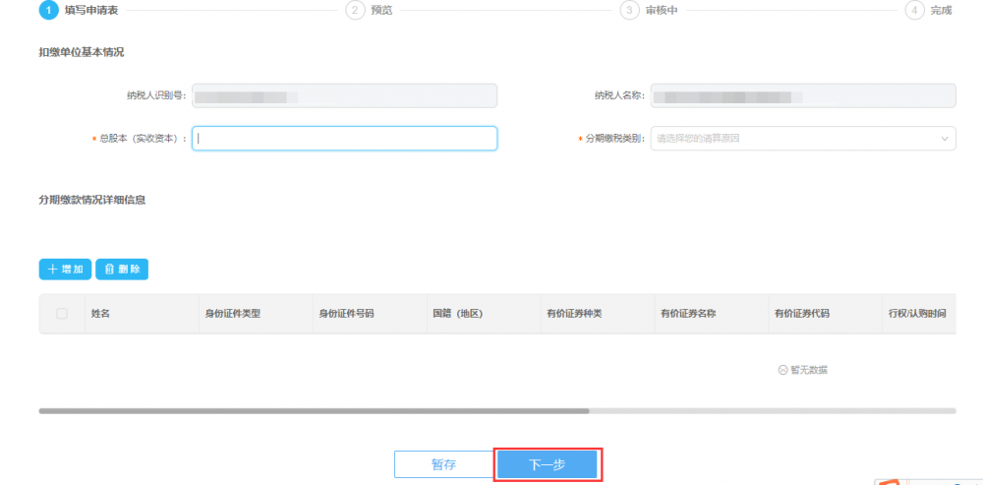
Task: Open the 分期缴税类别 dropdown
Action: click(802, 139)
